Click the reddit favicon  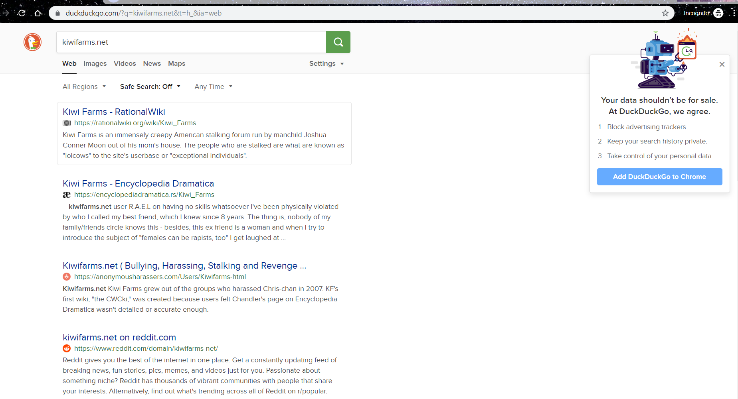[x=67, y=348]
